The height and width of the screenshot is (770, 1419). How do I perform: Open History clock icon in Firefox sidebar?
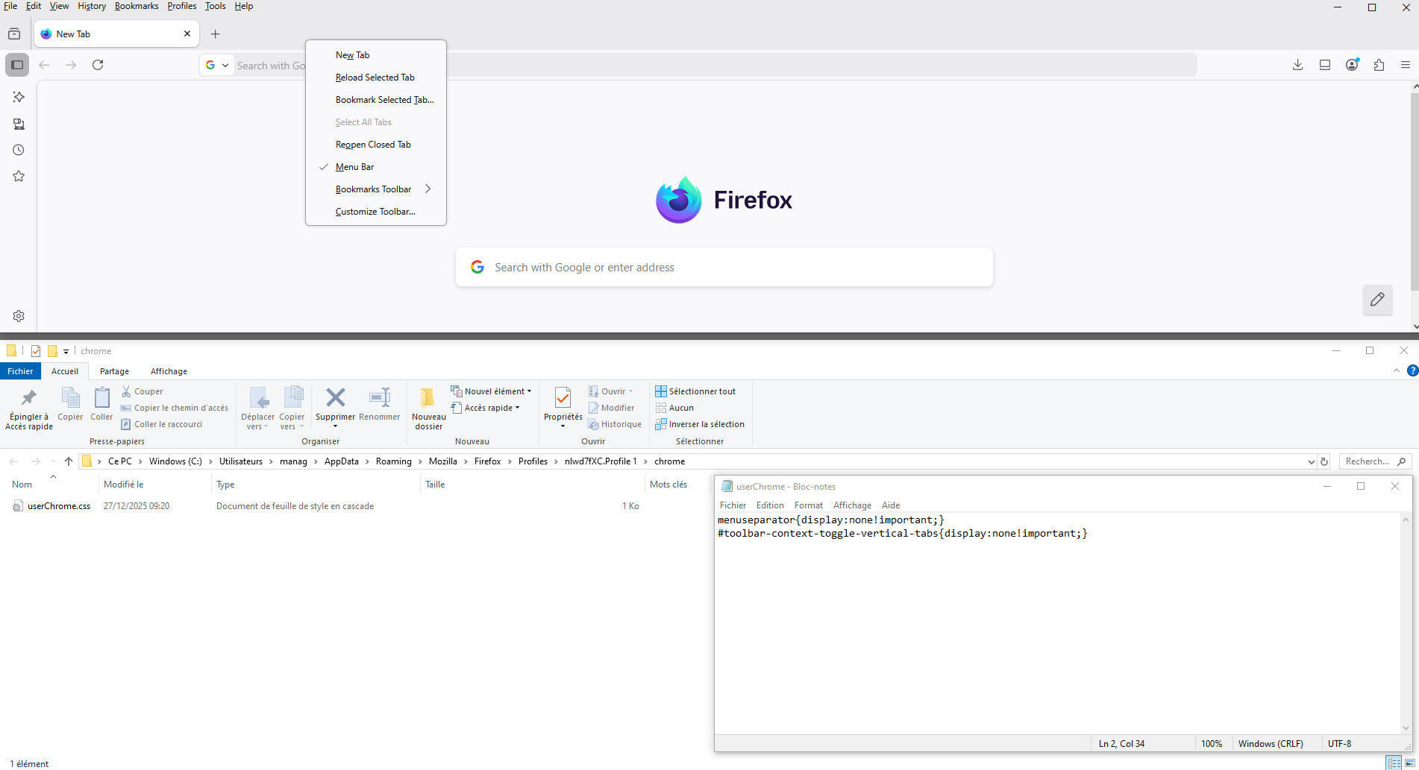click(19, 150)
